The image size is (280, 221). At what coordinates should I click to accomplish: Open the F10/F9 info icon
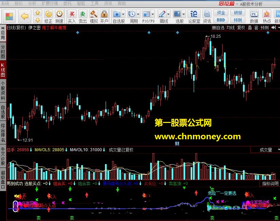coord(146,14)
